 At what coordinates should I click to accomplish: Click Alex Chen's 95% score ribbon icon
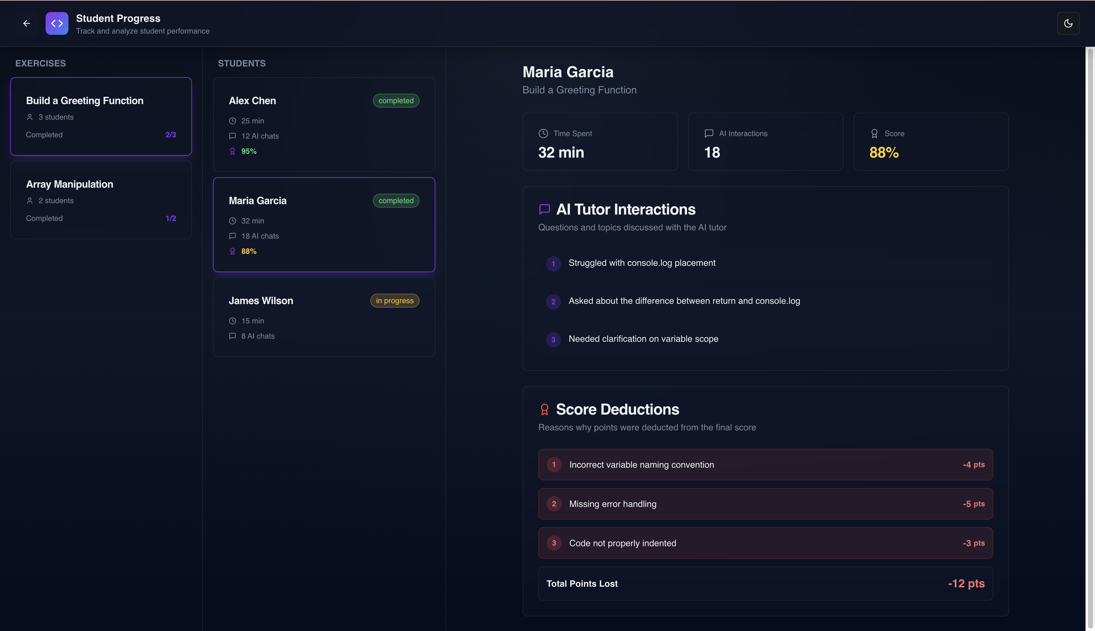tap(233, 151)
